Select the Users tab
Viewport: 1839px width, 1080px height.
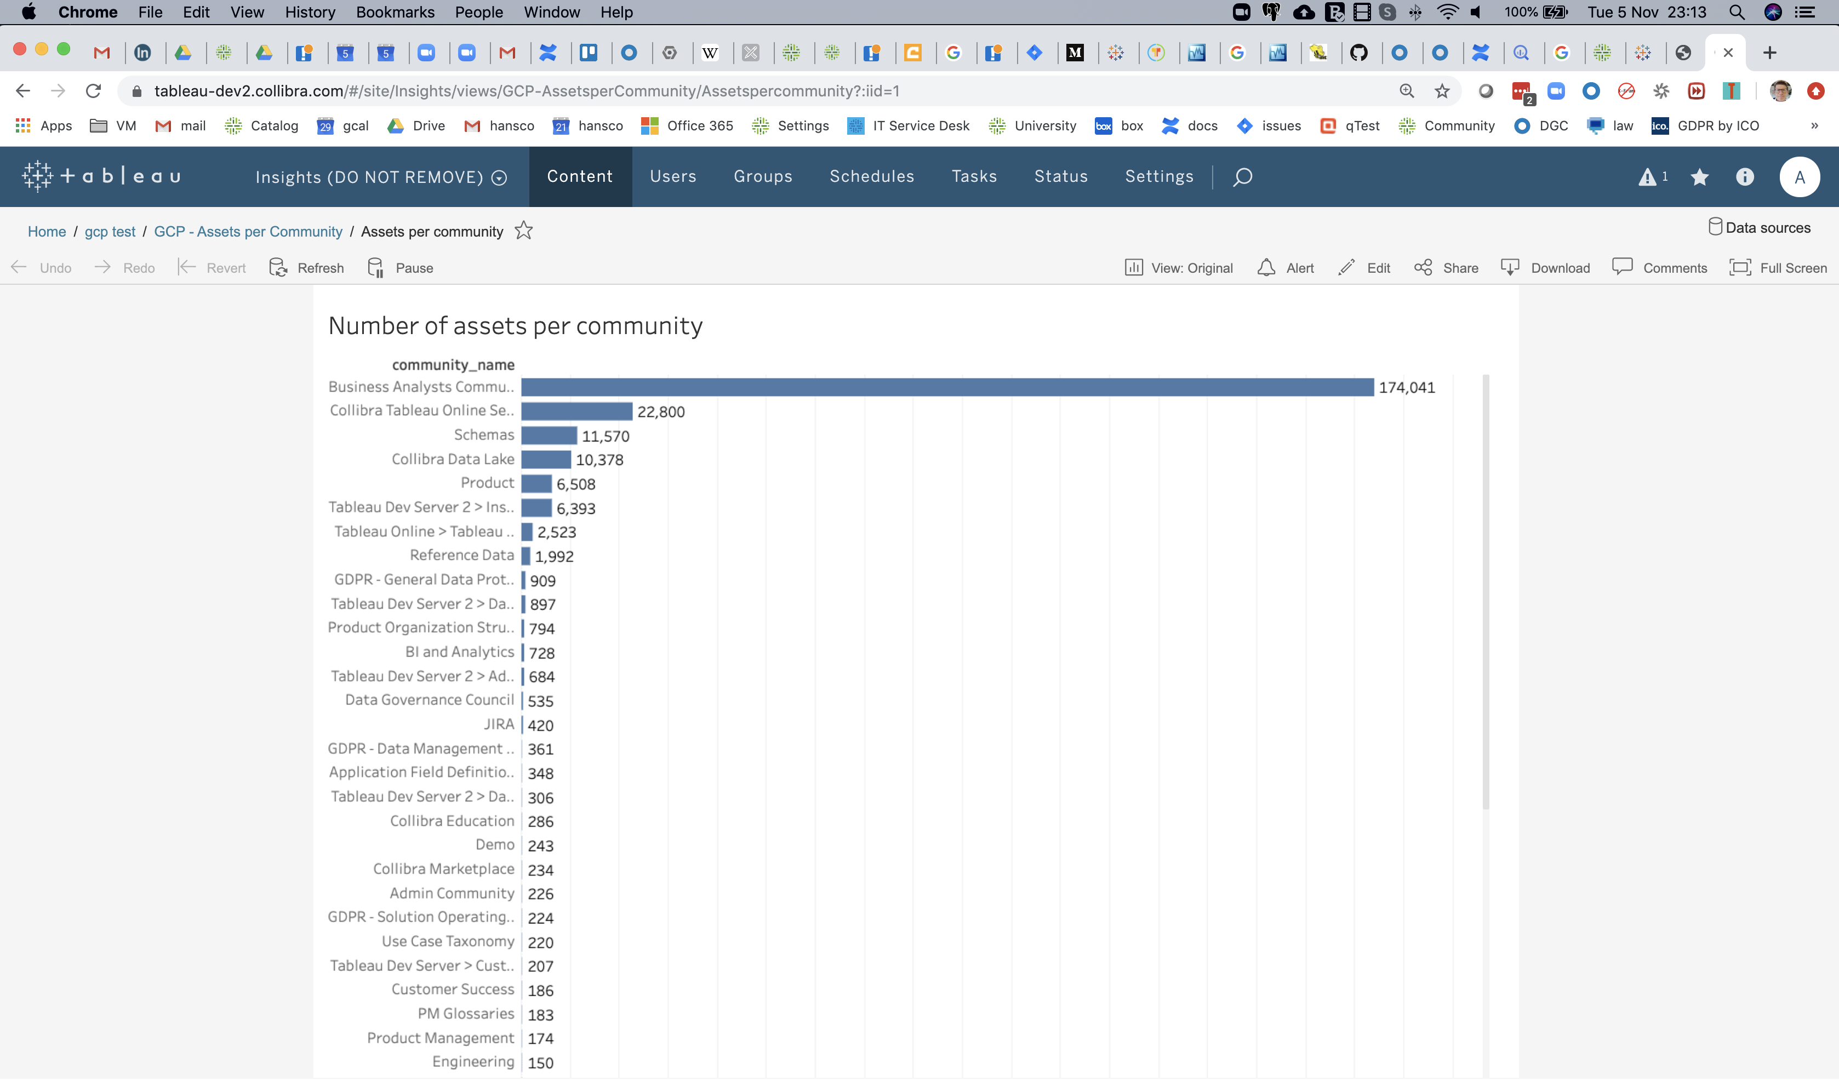point(673,176)
